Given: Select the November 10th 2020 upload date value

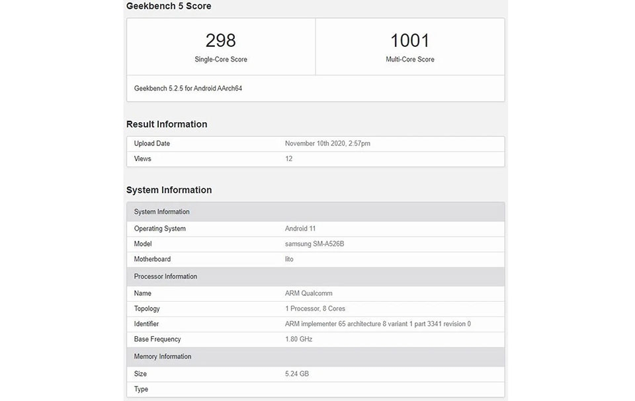Looking at the screenshot, I should (327, 143).
